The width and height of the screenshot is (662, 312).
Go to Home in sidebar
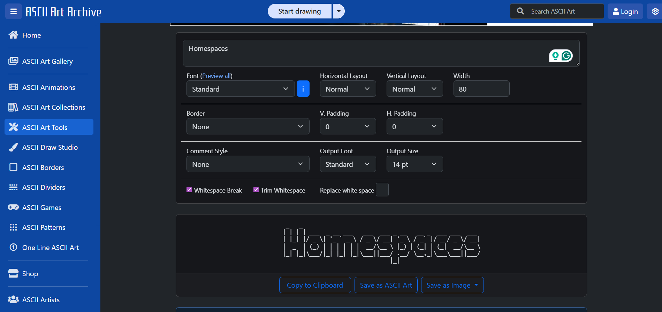click(x=49, y=35)
